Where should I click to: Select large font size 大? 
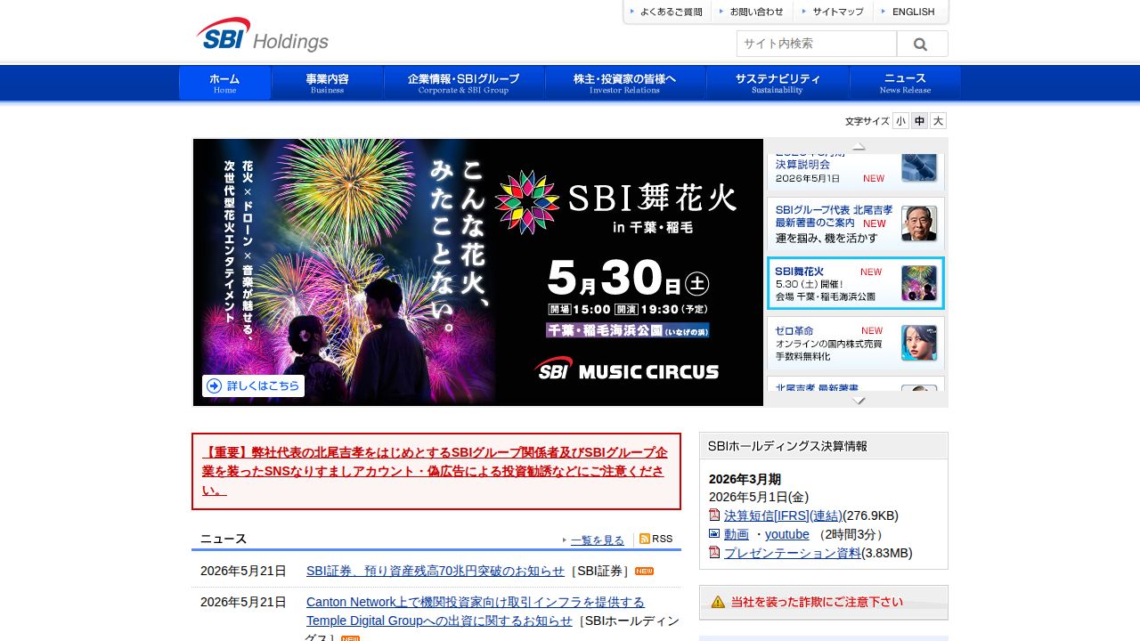click(938, 121)
